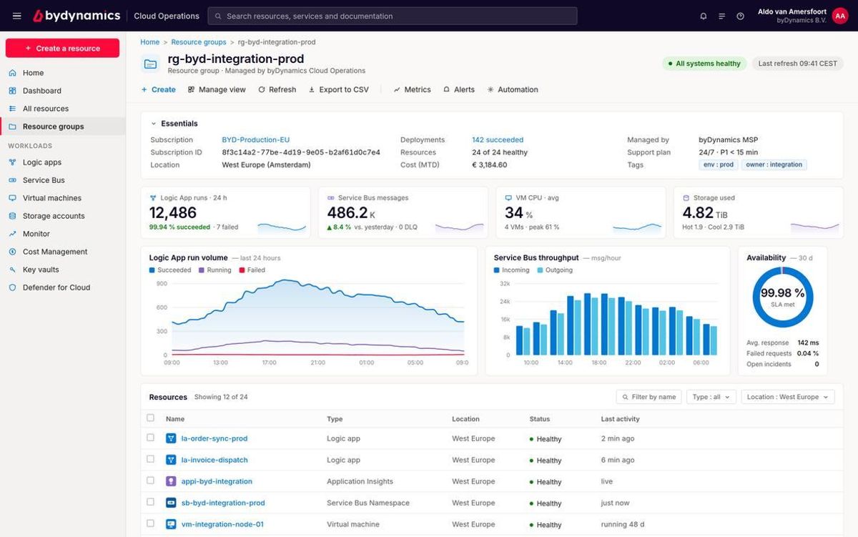Check the appi-byd-integration row checkbox
The height and width of the screenshot is (537, 858).
[x=150, y=481]
